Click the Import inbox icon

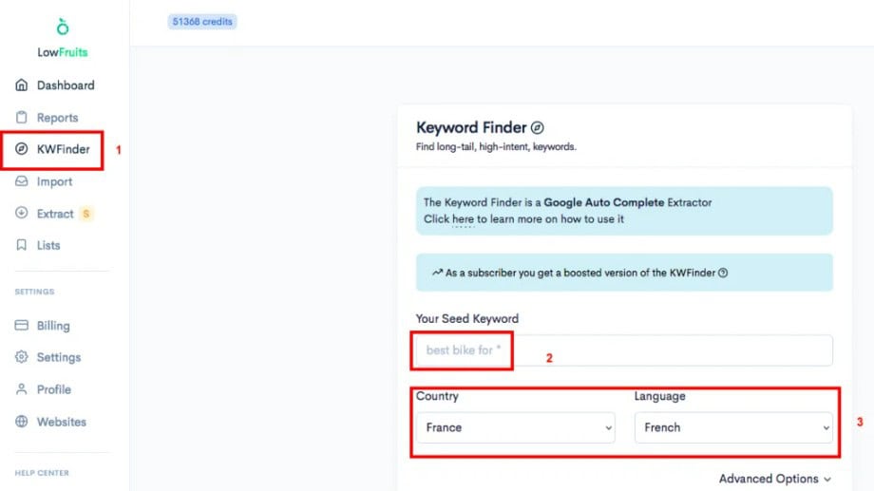pyautogui.click(x=21, y=181)
